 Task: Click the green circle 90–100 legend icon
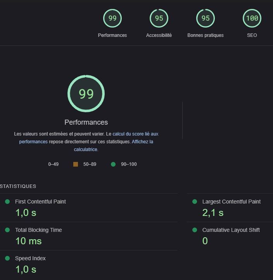(113, 164)
